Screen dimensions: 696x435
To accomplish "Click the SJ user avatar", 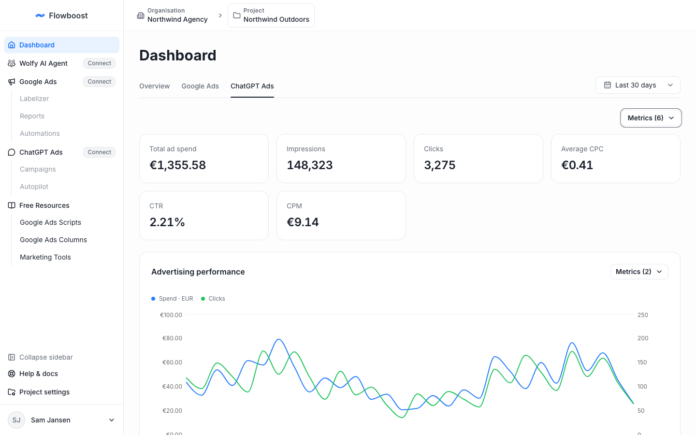I will [x=16, y=420].
